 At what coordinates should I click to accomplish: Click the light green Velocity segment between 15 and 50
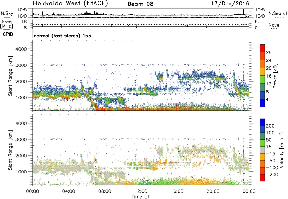262,143
